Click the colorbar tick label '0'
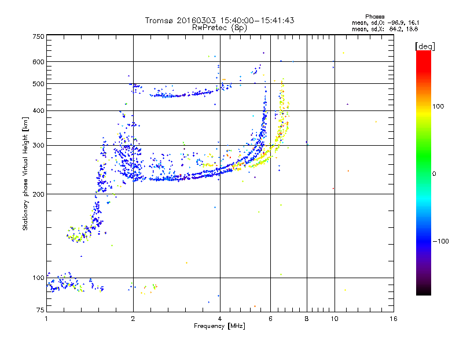Viewport: 463px width, 347px height. click(x=434, y=174)
